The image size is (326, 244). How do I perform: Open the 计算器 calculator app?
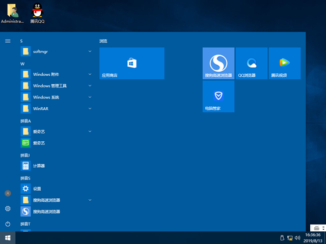(x=39, y=166)
